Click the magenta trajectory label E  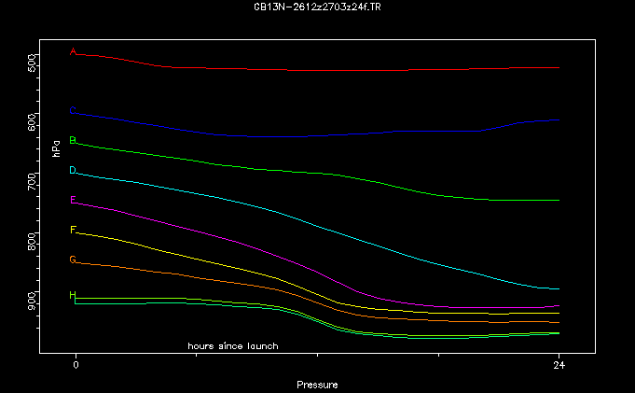point(73,200)
